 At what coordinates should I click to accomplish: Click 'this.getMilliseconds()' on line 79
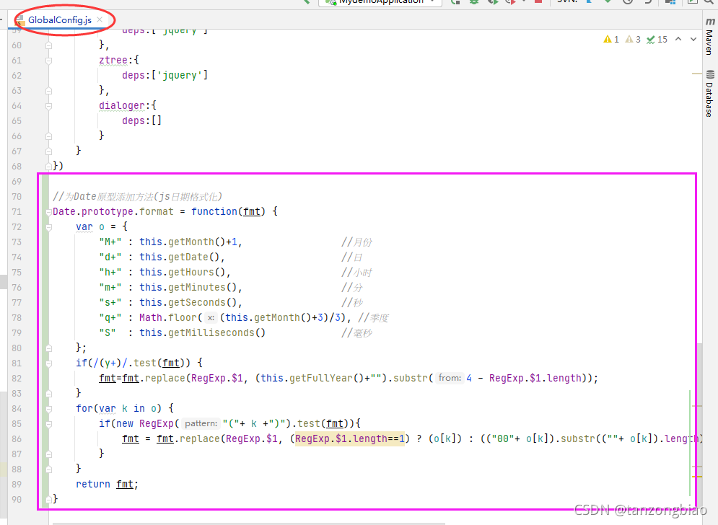click(202, 332)
